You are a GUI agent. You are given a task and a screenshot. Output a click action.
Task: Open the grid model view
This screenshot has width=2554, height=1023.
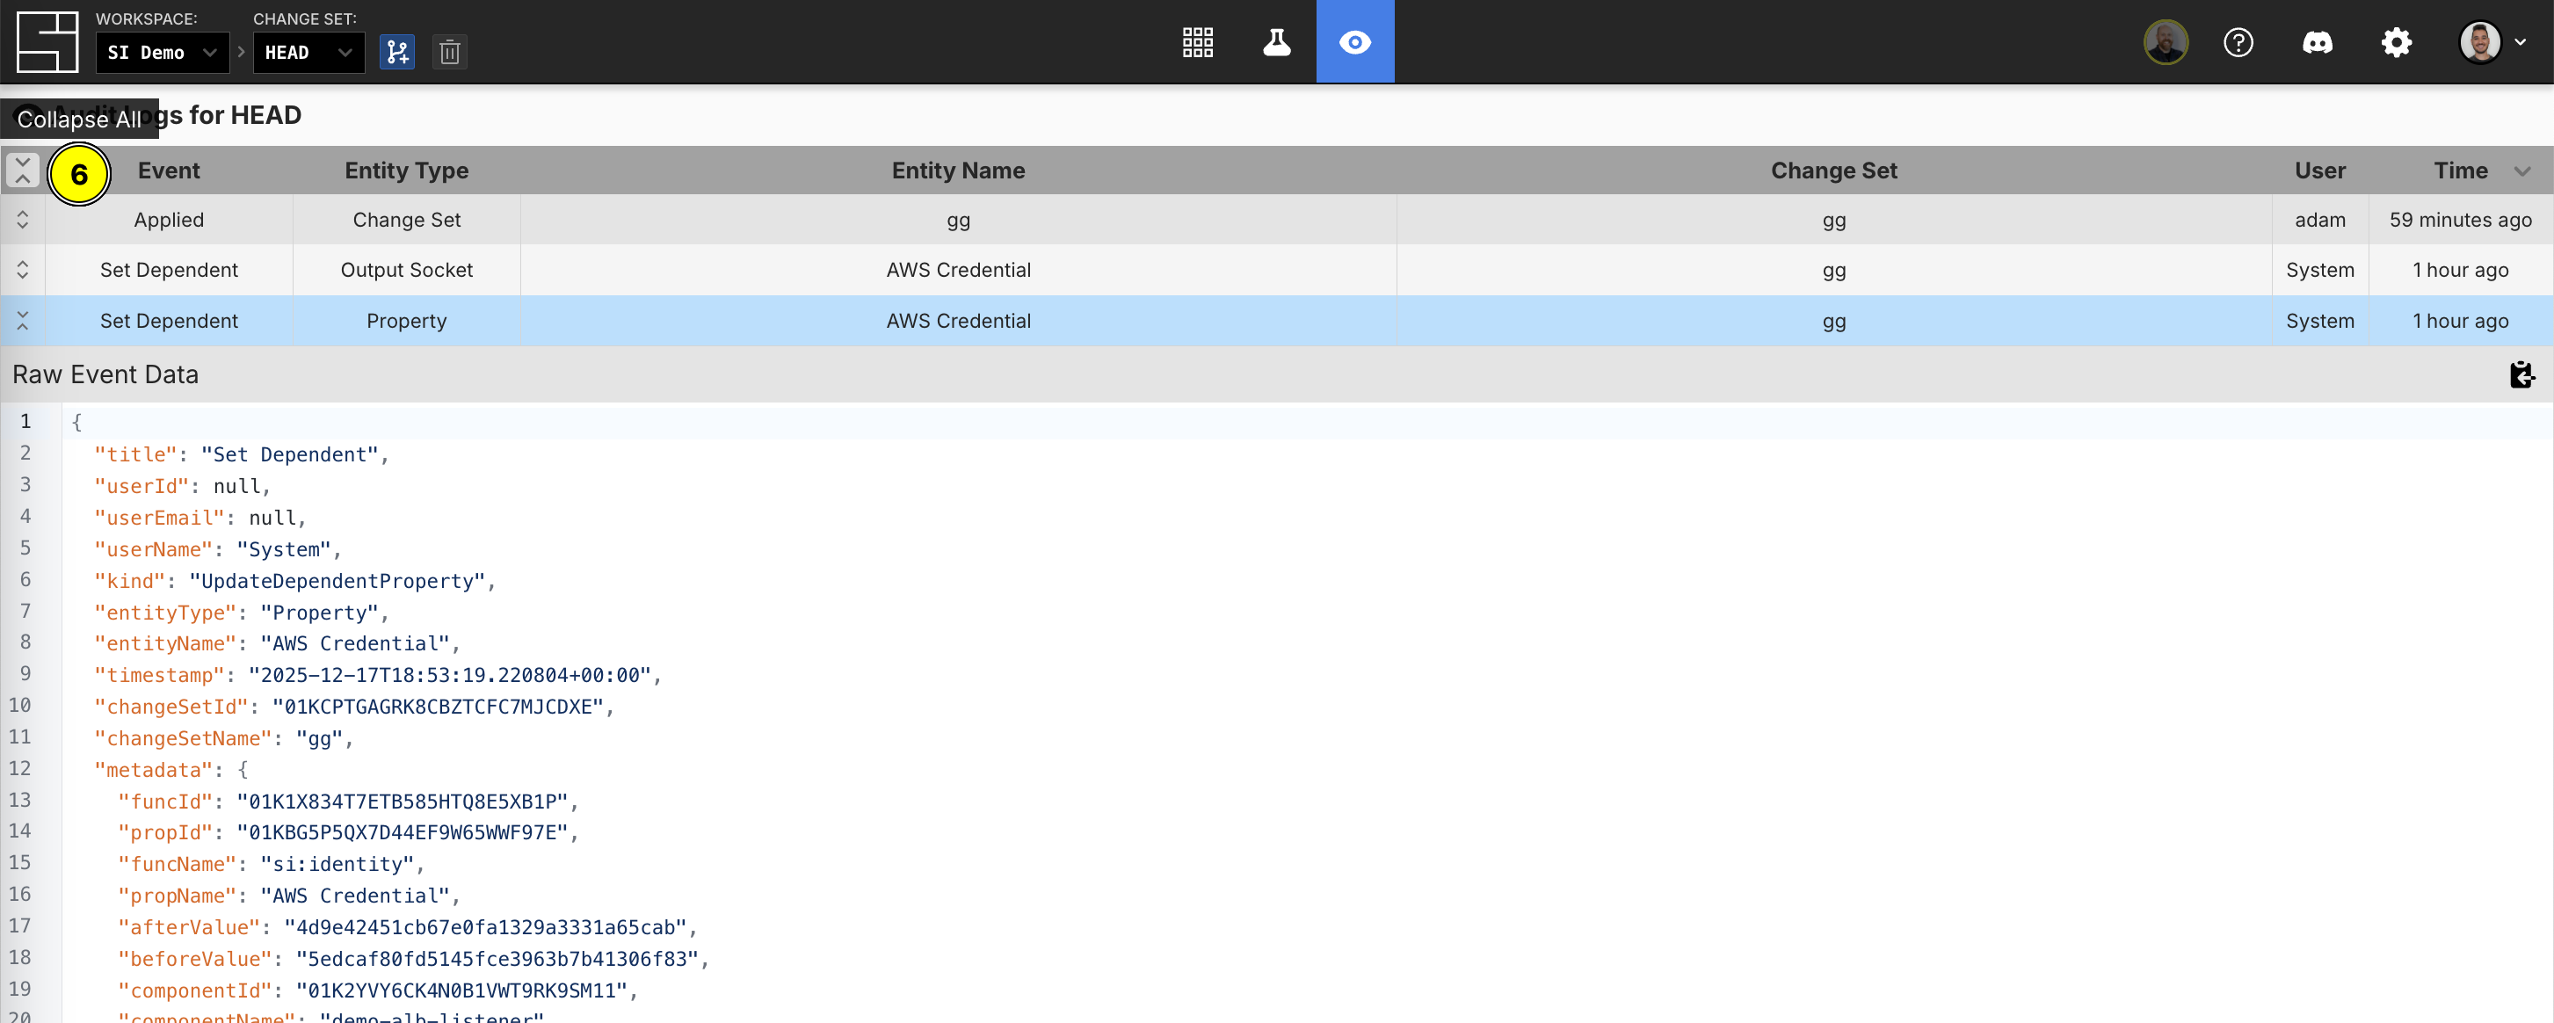point(1198,41)
